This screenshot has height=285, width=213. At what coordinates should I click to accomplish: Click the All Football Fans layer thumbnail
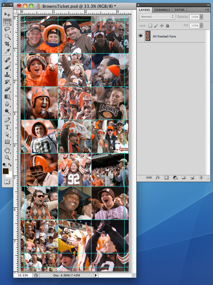pos(148,36)
